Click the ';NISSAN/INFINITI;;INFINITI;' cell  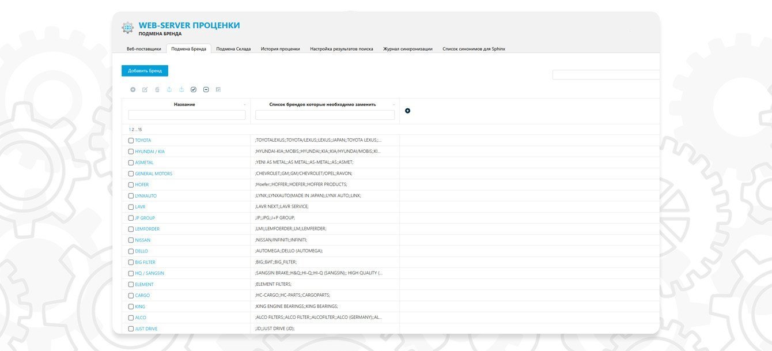coord(325,240)
